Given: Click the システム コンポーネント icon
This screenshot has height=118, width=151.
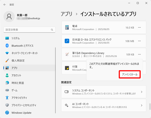Looking at the screenshot, I should click(66, 92).
